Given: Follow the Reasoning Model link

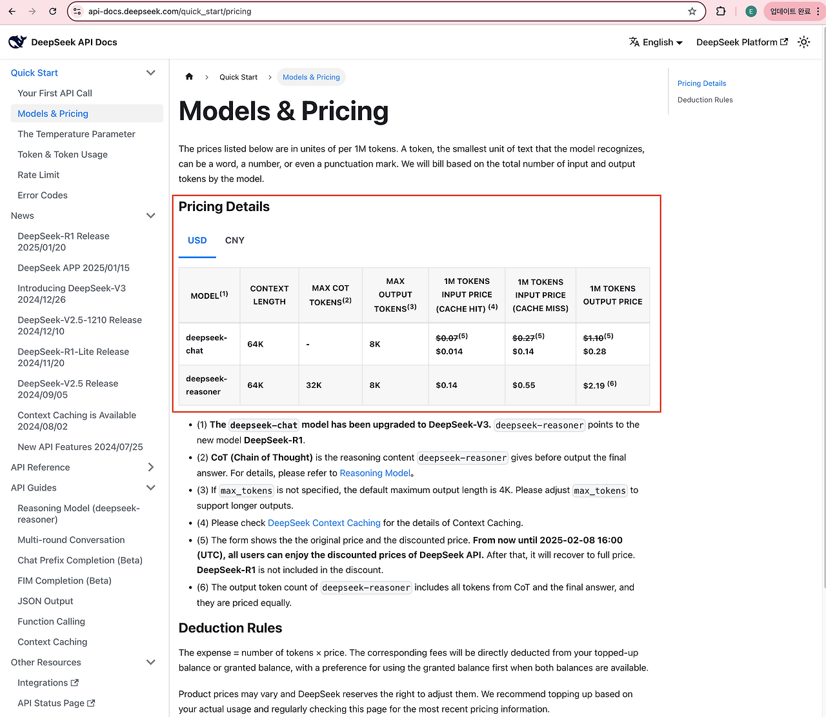Looking at the screenshot, I should [375, 473].
